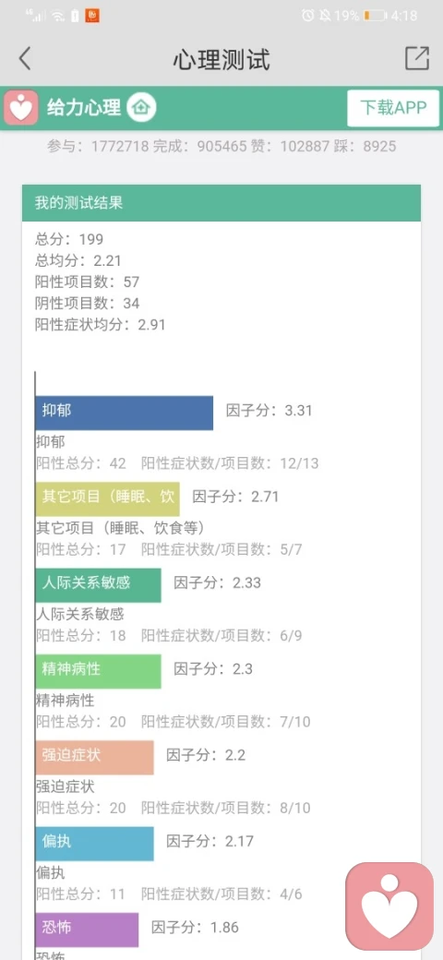Select the yellow 其它项目 factor bar
Image resolution: width=443 pixels, height=960 pixels.
[108, 499]
